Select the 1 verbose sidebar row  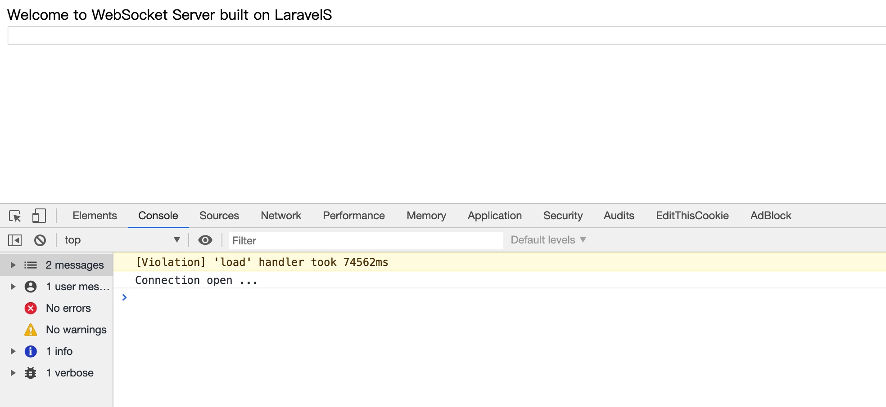57,373
